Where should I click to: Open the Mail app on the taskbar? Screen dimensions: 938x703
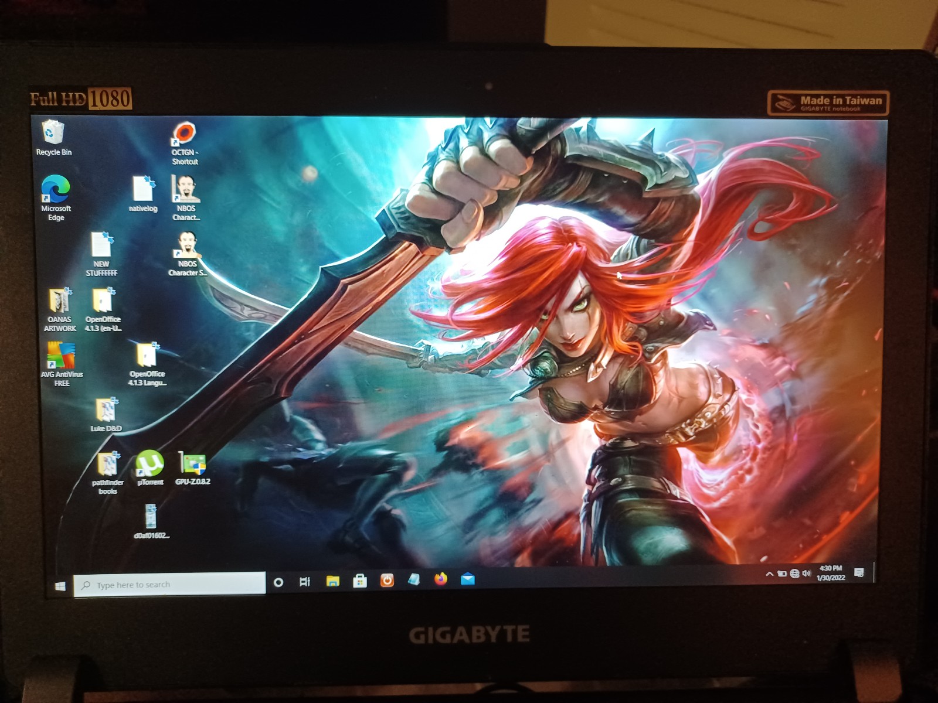tap(468, 579)
